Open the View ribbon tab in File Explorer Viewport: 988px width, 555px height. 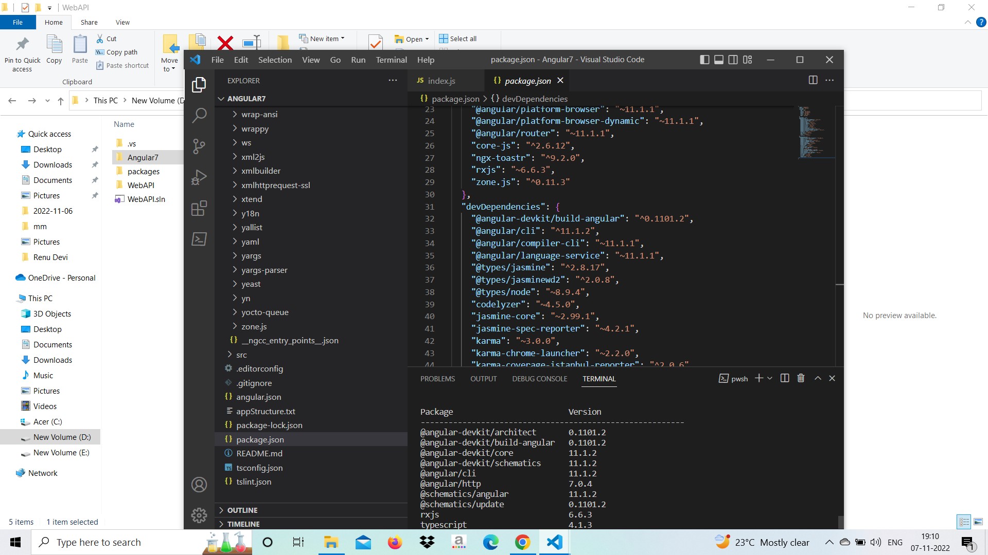click(x=122, y=22)
